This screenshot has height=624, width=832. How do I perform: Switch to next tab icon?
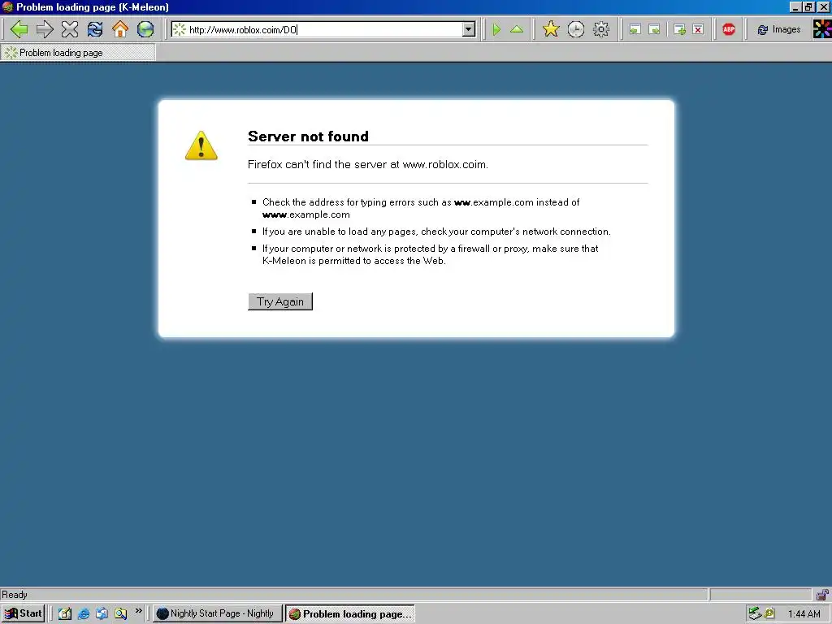point(655,30)
